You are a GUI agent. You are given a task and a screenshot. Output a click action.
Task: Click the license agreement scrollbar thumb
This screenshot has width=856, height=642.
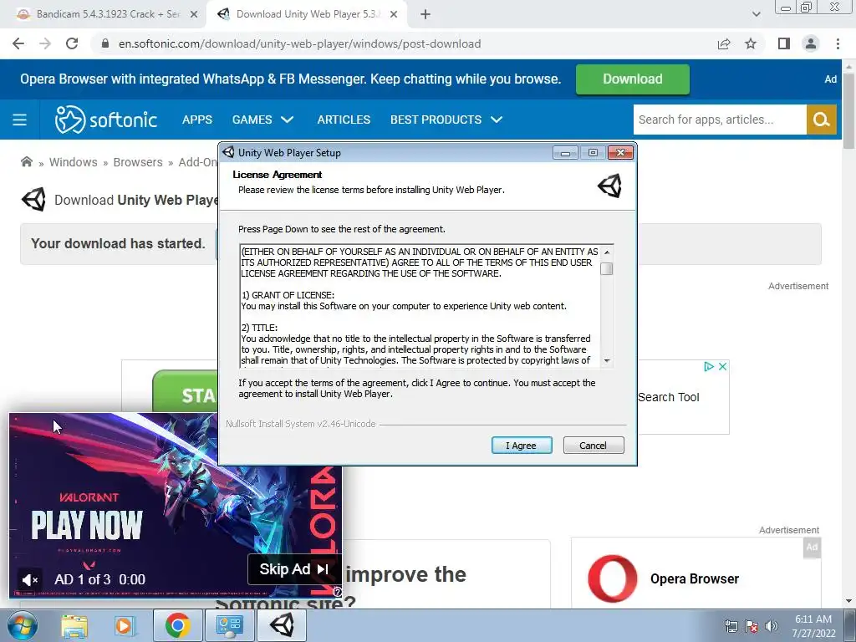(607, 268)
